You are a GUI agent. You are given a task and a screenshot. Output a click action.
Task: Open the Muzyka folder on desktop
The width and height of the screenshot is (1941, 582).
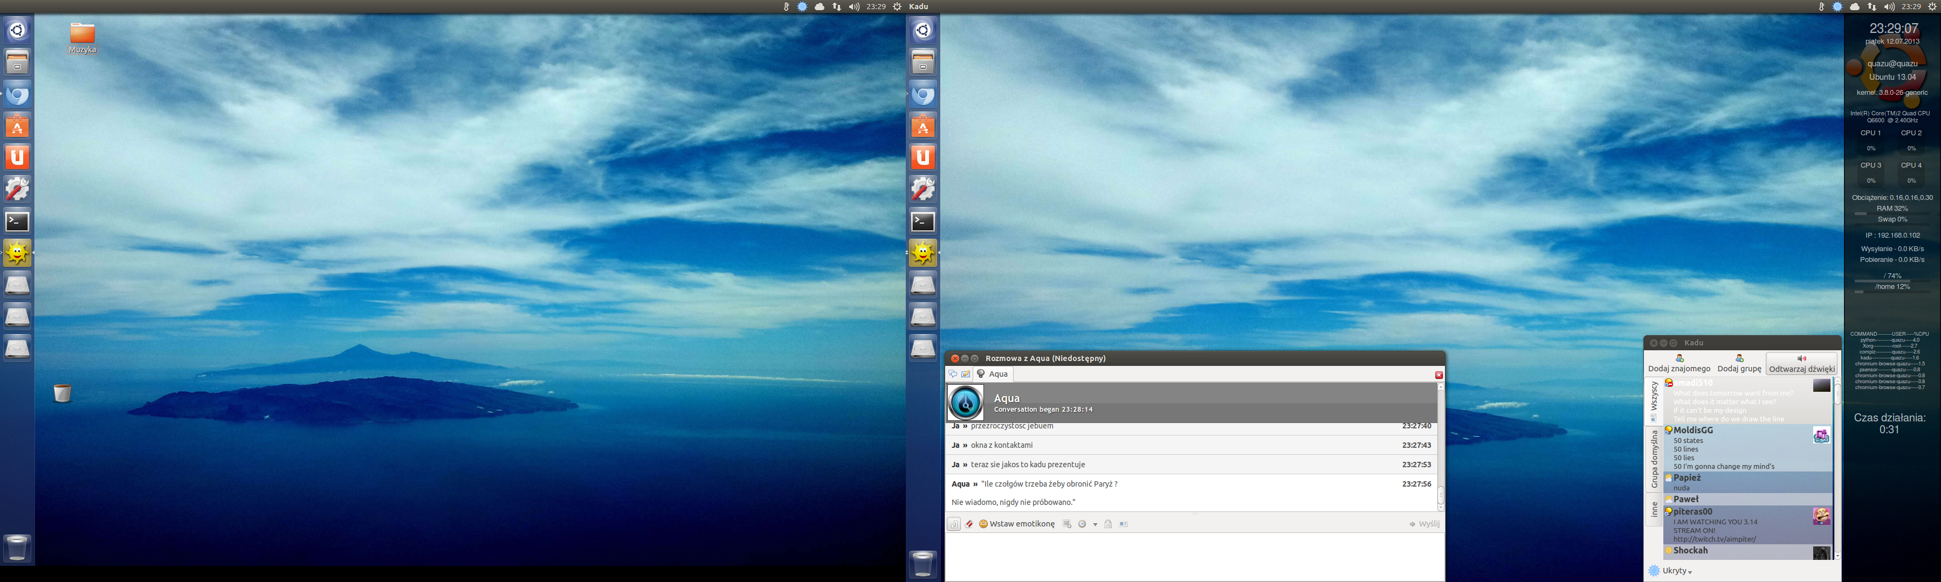[82, 34]
